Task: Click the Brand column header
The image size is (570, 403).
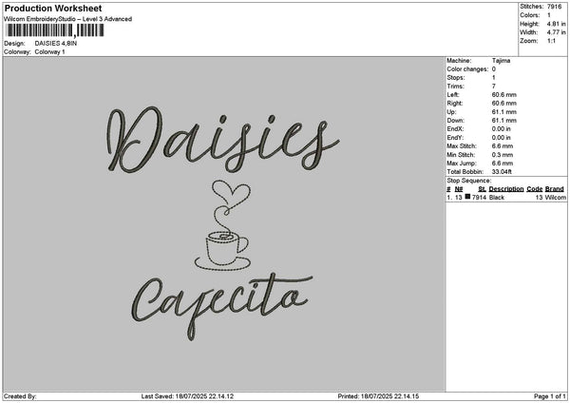Action: [x=555, y=189]
